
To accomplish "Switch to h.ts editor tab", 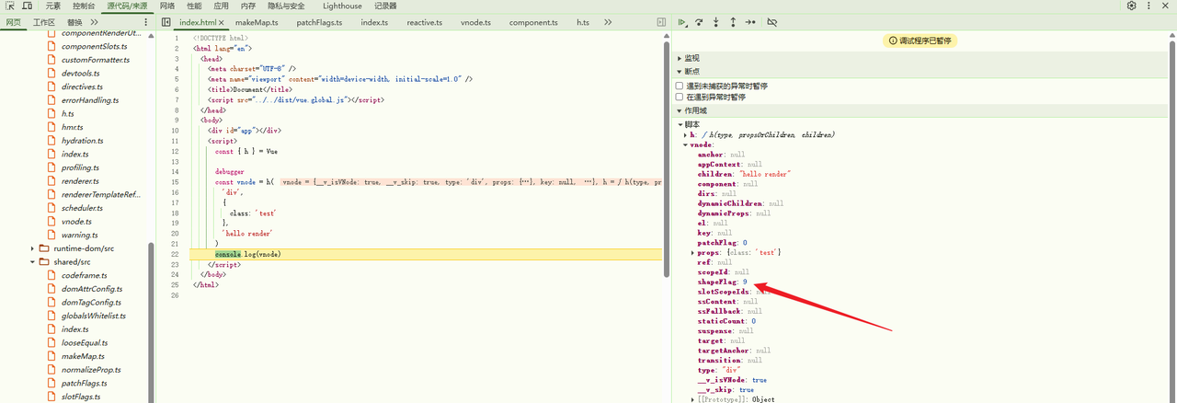I will click(584, 21).
